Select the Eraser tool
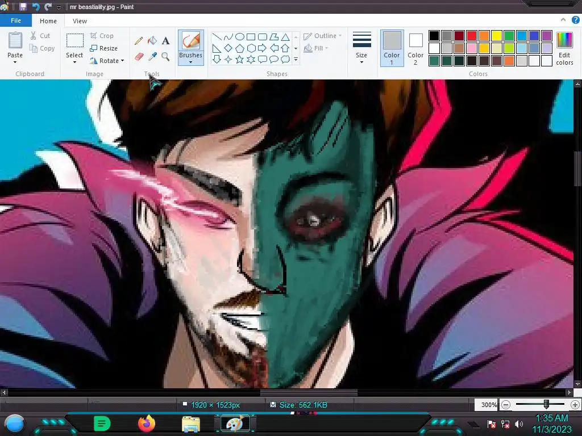The width and height of the screenshot is (582, 436). pyautogui.click(x=139, y=56)
